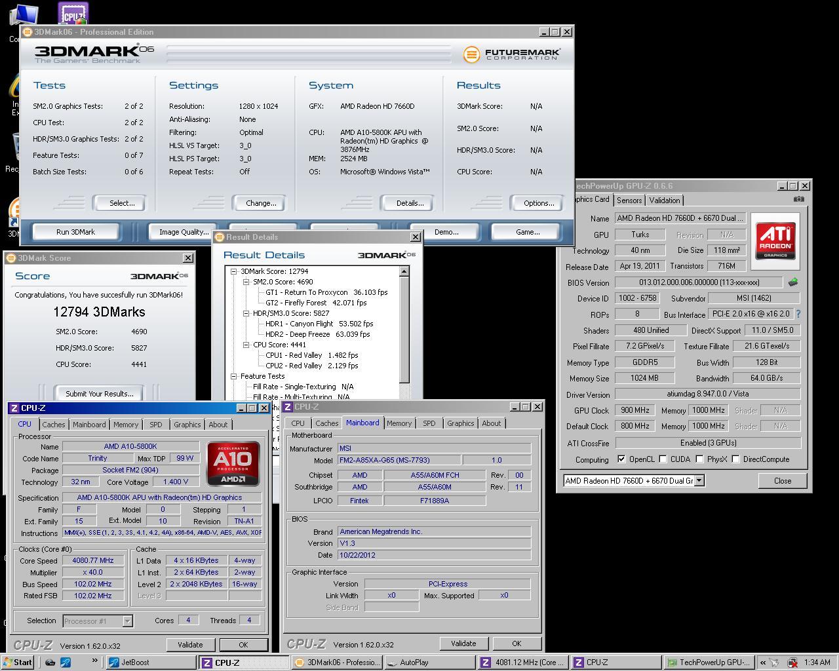839x671 pixels.
Task: Switch to the 4081.12 MHz taskbar item
Action: 522,662
